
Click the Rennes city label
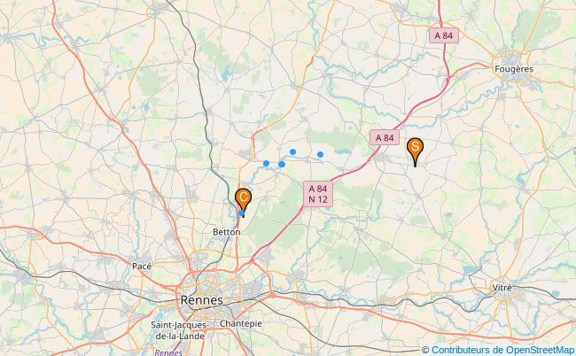click(x=202, y=300)
